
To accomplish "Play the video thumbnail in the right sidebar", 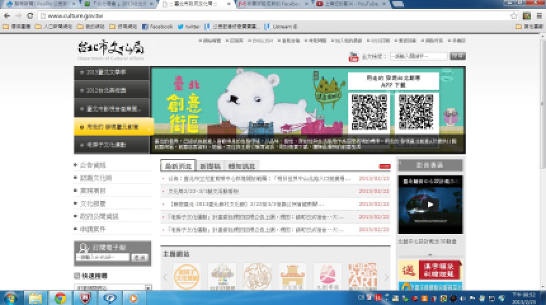I will [430, 205].
